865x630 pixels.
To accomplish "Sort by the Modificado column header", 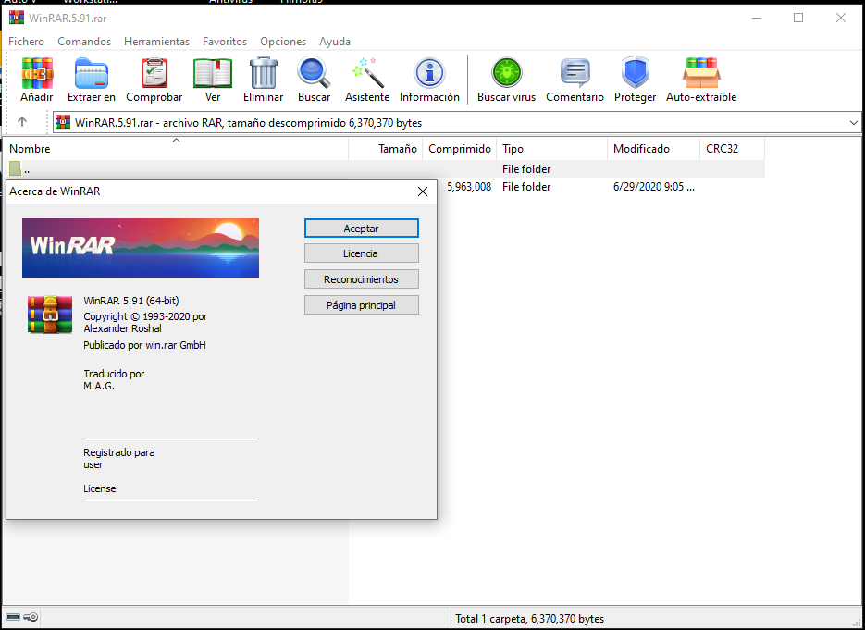I will [x=654, y=149].
